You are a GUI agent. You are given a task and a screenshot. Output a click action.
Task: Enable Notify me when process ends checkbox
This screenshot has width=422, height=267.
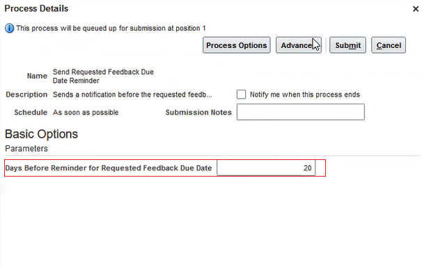click(x=241, y=95)
